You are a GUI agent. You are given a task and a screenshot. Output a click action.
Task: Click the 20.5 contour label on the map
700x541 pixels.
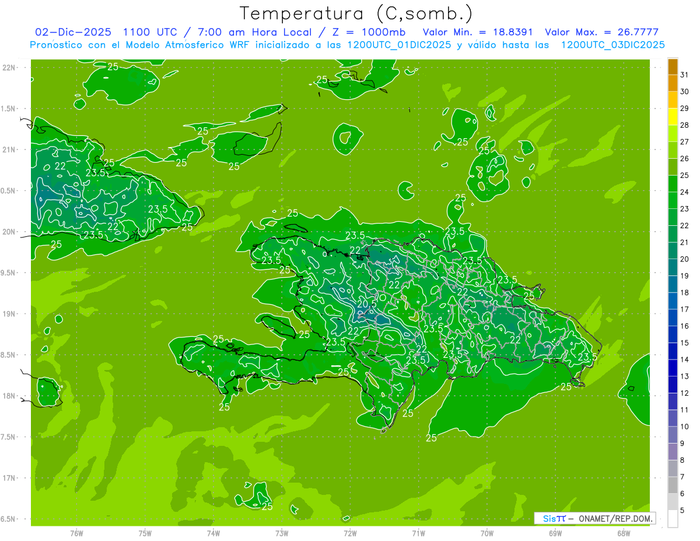[x=366, y=304]
